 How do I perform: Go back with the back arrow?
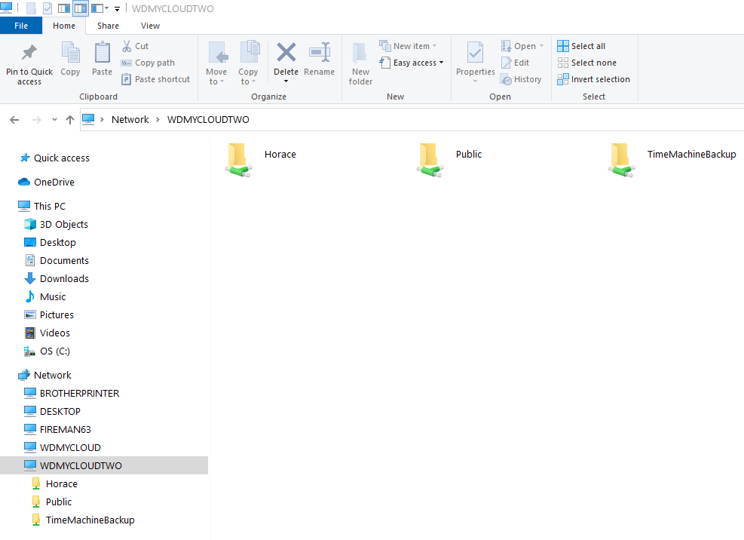tap(14, 120)
